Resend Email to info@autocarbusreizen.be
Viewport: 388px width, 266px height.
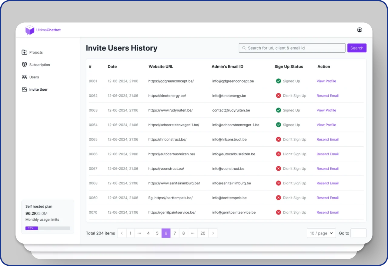point(327,154)
